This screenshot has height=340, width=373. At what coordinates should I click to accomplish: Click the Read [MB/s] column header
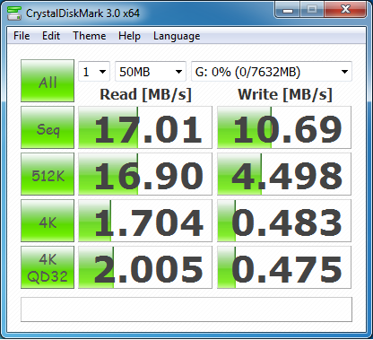coord(145,95)
